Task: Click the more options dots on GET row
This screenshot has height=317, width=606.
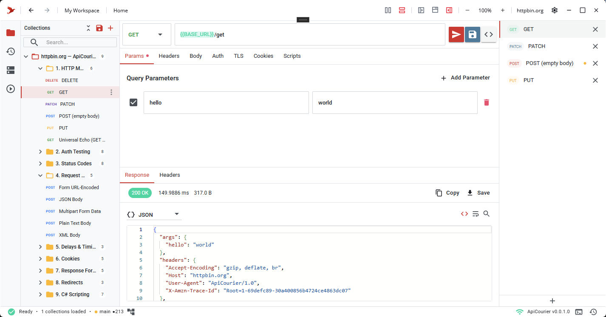Action: tap(112, 92)
